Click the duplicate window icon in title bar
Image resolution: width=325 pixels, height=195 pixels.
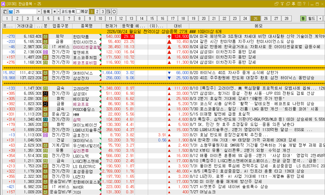click(x=288, y=4)
